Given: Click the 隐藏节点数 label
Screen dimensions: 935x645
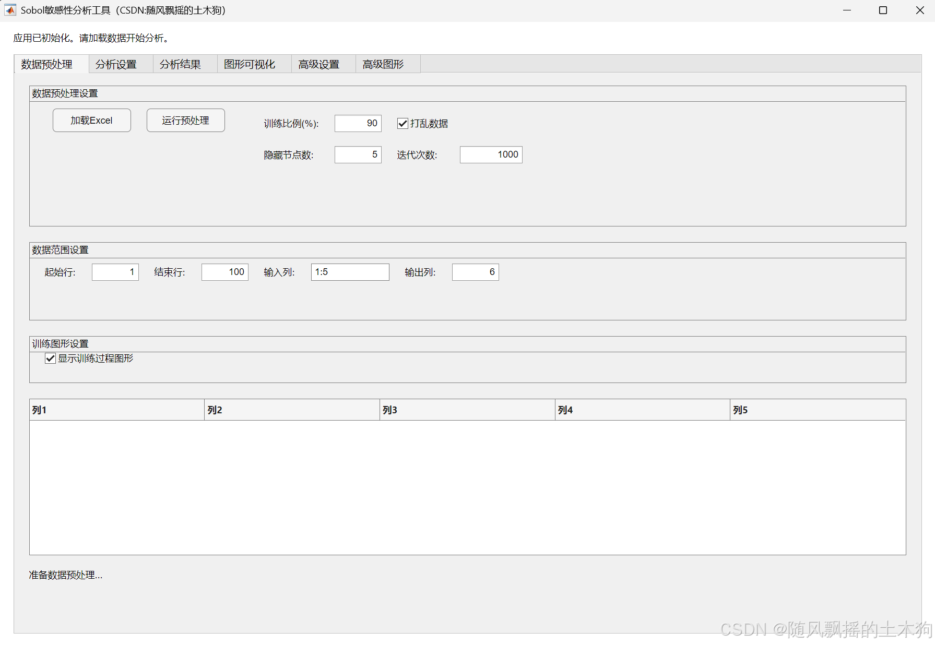Looking at the screenshot, I should coord(289,155).
